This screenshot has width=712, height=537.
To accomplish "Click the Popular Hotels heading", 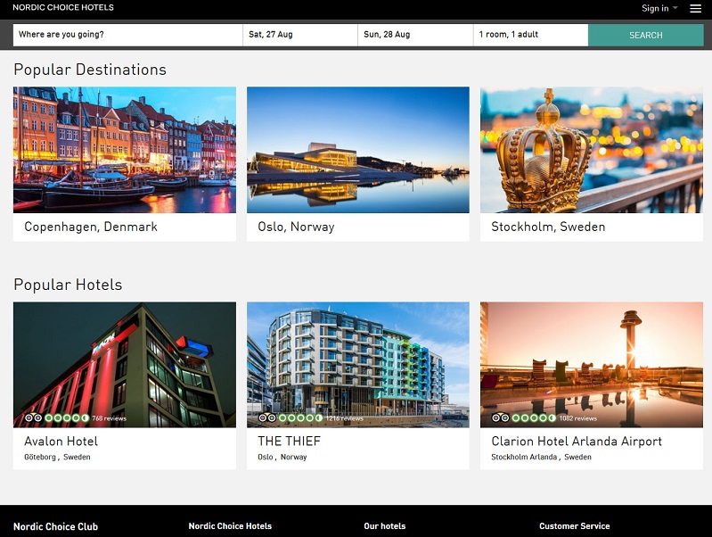I will point(68,285).
